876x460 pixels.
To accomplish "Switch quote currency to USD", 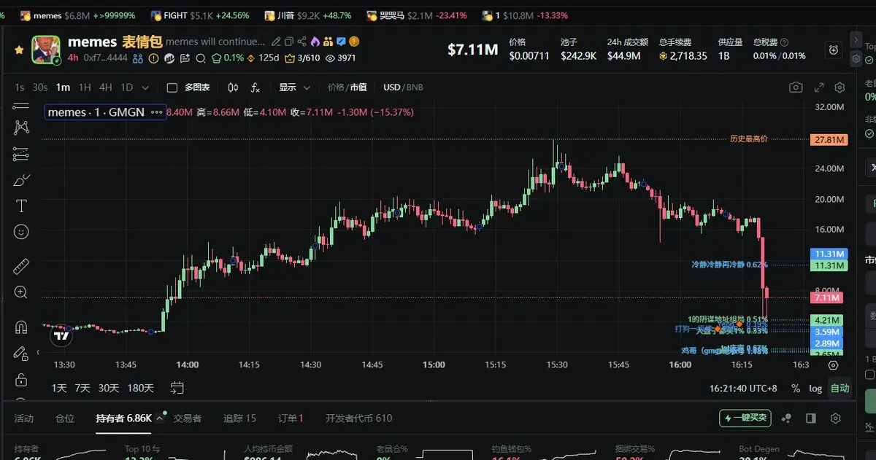I will [x=392, y=87].
